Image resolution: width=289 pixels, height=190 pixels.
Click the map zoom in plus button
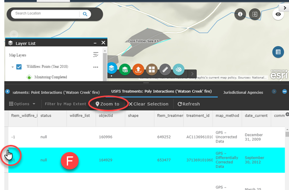pyautogui.click(x=14, y=34)
